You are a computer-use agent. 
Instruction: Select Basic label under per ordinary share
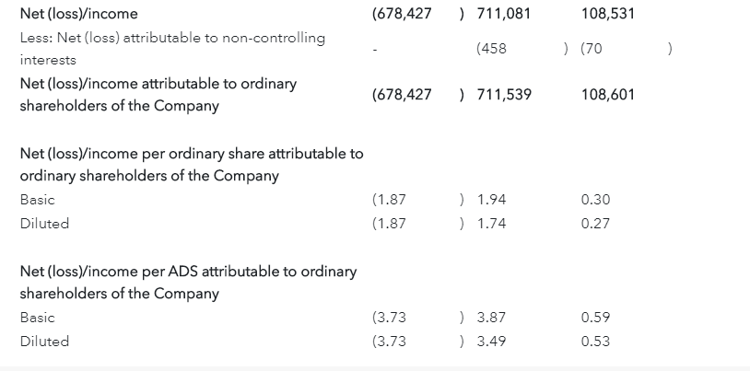tap(37, 200)
